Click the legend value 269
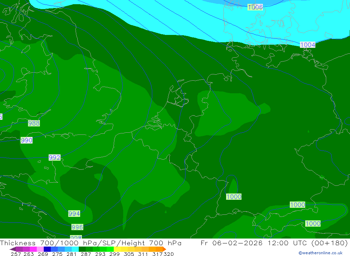This screenshot has height=256, width=350. click(x=43, y=254)
